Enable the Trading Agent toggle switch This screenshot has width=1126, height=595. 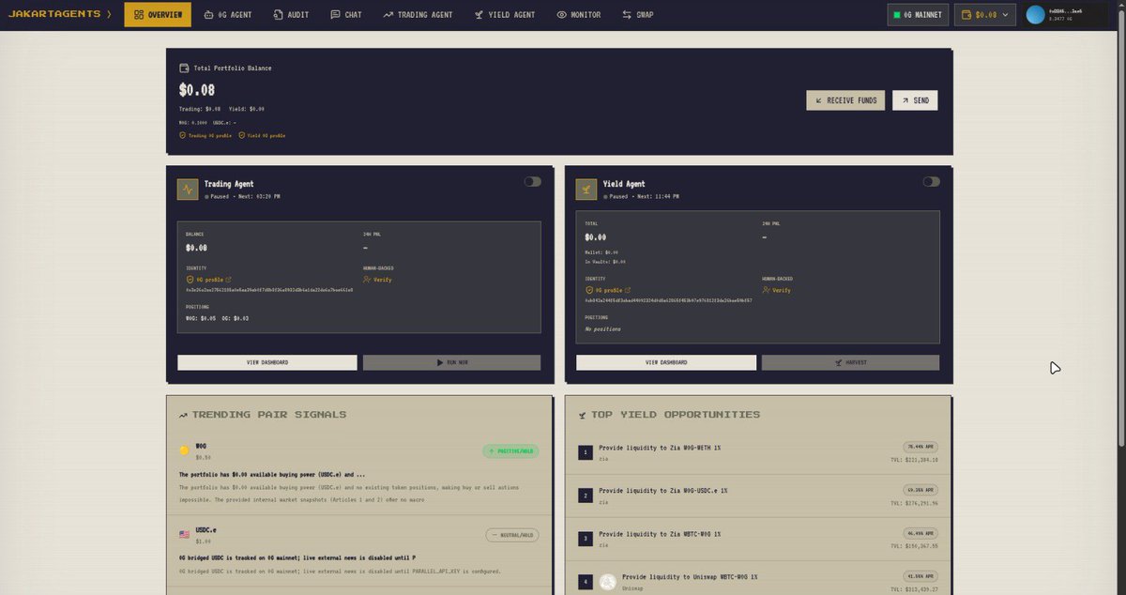532,182
